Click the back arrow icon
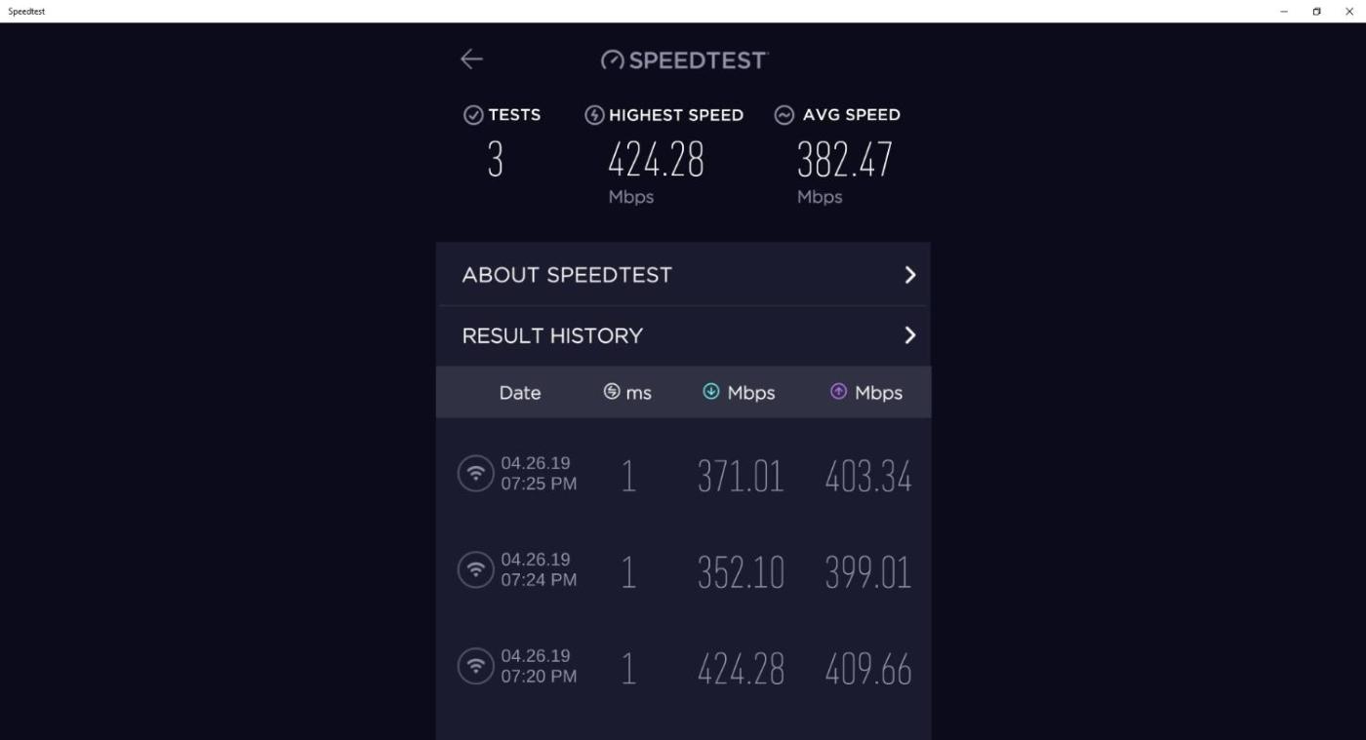Image resolution: width=1366 pixels, height=740 pixels. pyautogui.click(x=471, y=59)
